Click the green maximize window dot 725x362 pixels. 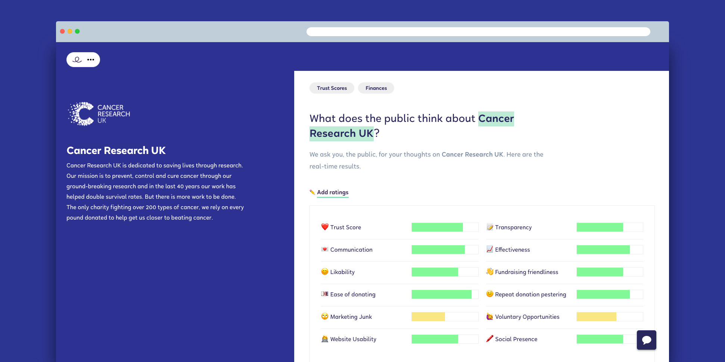(77, 31)
